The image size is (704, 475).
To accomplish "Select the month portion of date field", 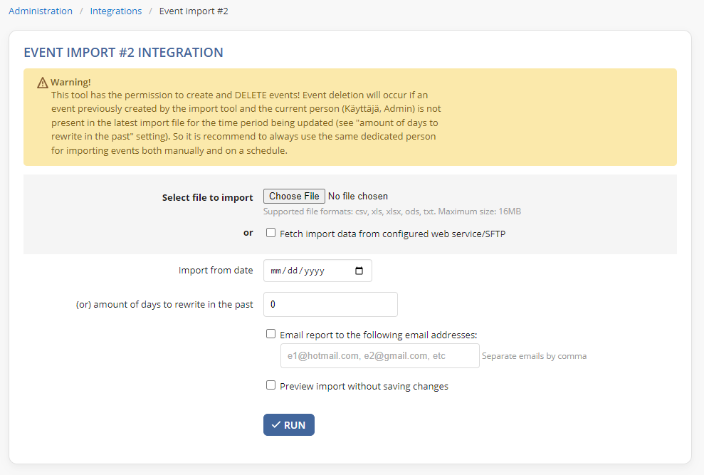I will [275, 271].
